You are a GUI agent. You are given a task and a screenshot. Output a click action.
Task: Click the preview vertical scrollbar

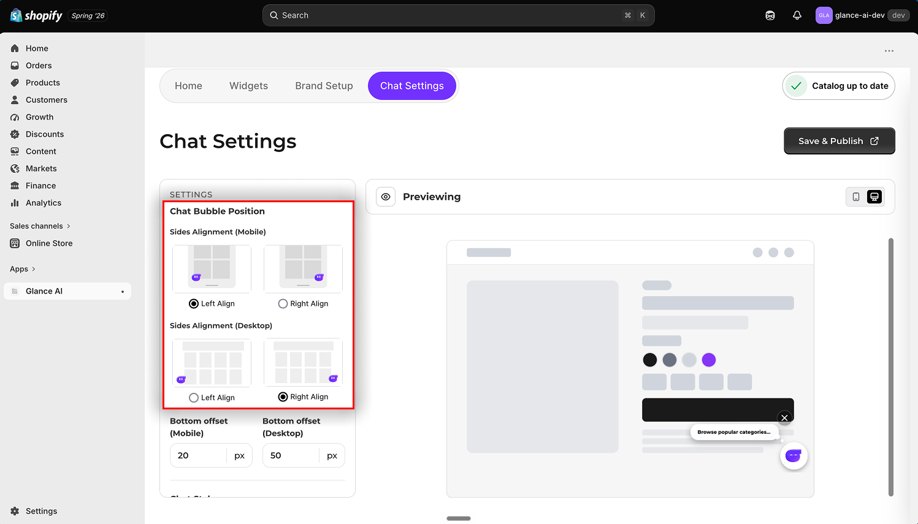(x=891, y=367)
